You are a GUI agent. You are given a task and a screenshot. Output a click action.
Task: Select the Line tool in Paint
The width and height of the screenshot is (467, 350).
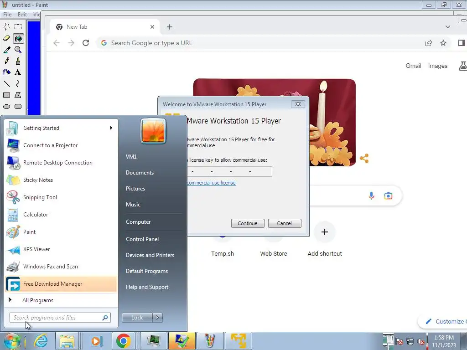pos(6,84)
